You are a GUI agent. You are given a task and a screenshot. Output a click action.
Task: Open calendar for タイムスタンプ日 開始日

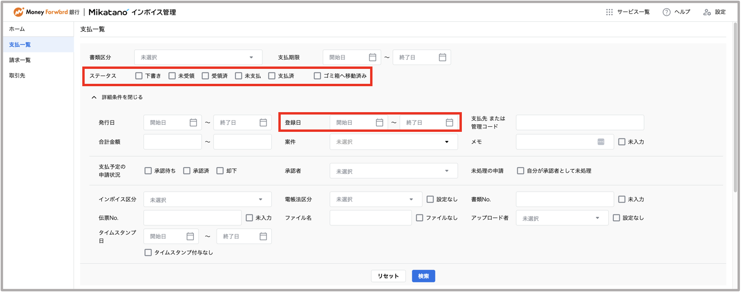point(190,237)
